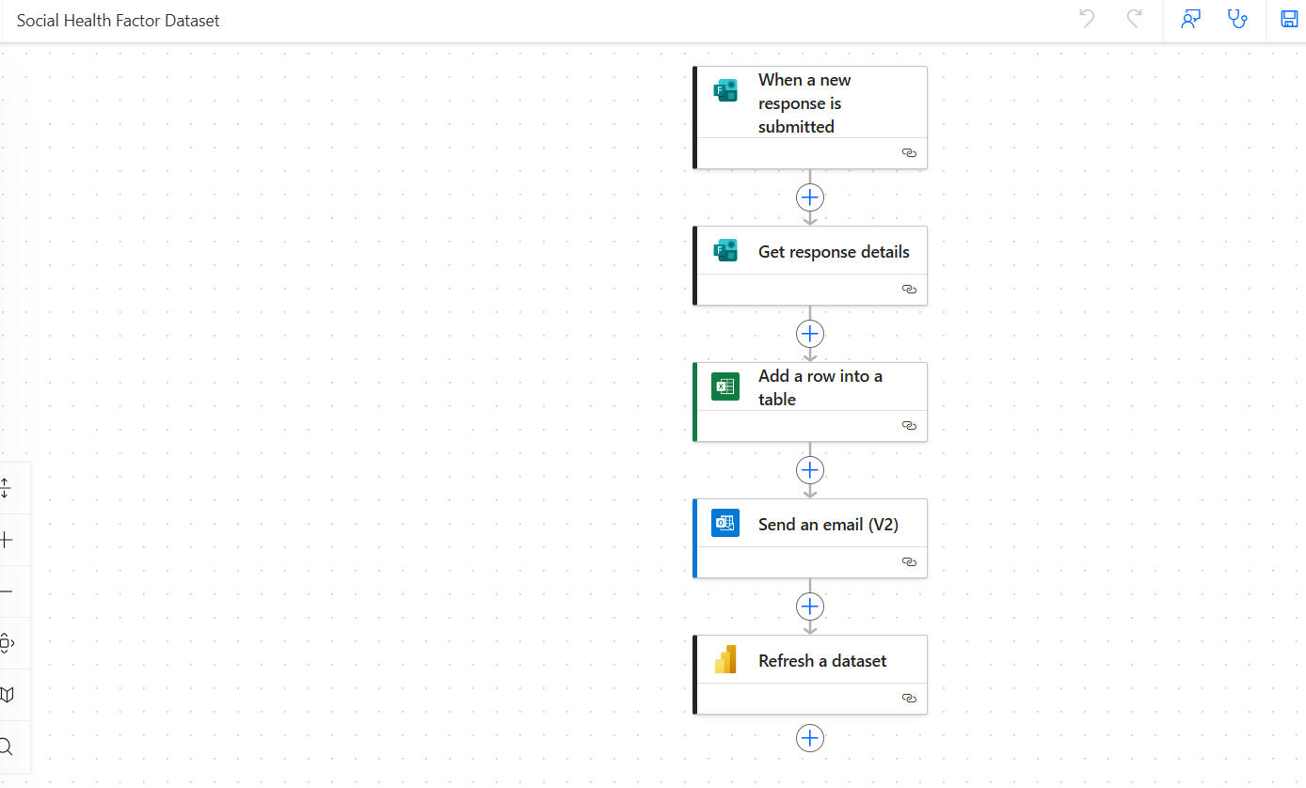Zoom out using the left toolbar minus
The image size is (1306, 788).
(7, 591)
